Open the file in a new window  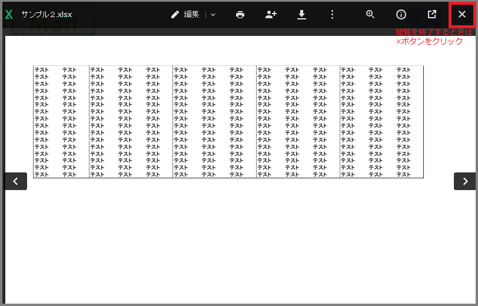pos(431,15)
